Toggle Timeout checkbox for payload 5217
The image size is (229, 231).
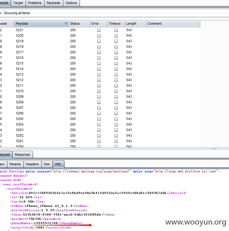tap(116, 52)
